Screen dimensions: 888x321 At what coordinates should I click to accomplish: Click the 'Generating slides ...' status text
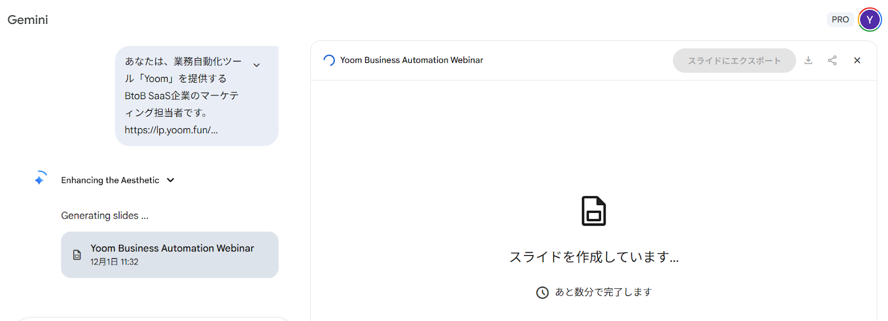point(105,216)
